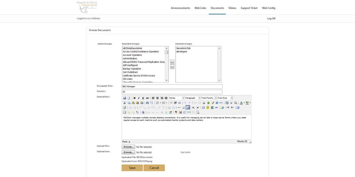Click the insert emoticon smiley icon
Viewport: 355px width, 177px height.
(207, 107)
